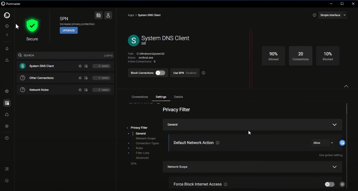The width and height of the screenshot is (358, 191).
Task: Toggle the Block Connections switch
Action: tap(160, 73)
